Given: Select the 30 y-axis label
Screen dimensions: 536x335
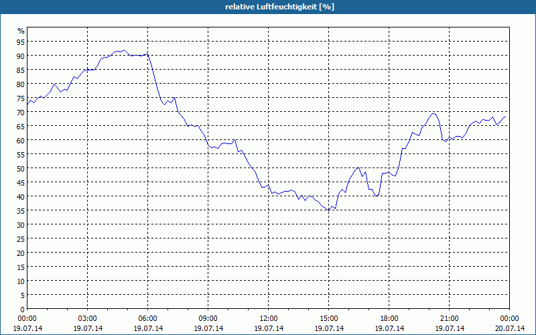Looking at the screenshot, I should pyautogui.click(x=21, y=225).
